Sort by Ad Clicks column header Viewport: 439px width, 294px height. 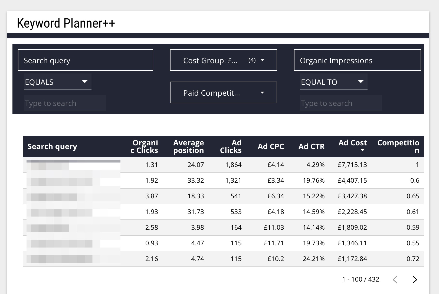[231, 146]
